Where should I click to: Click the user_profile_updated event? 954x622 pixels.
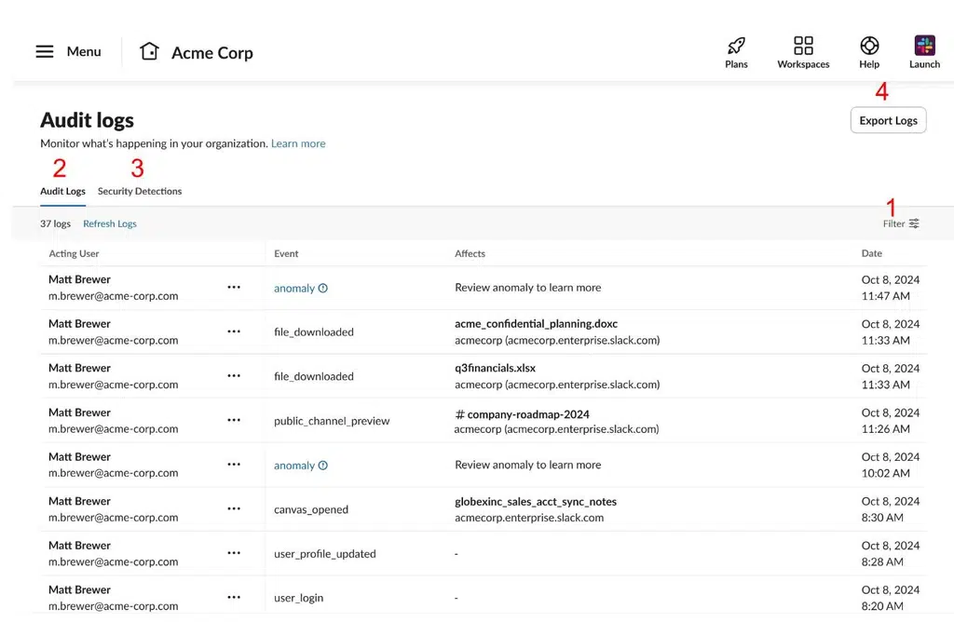325,554
